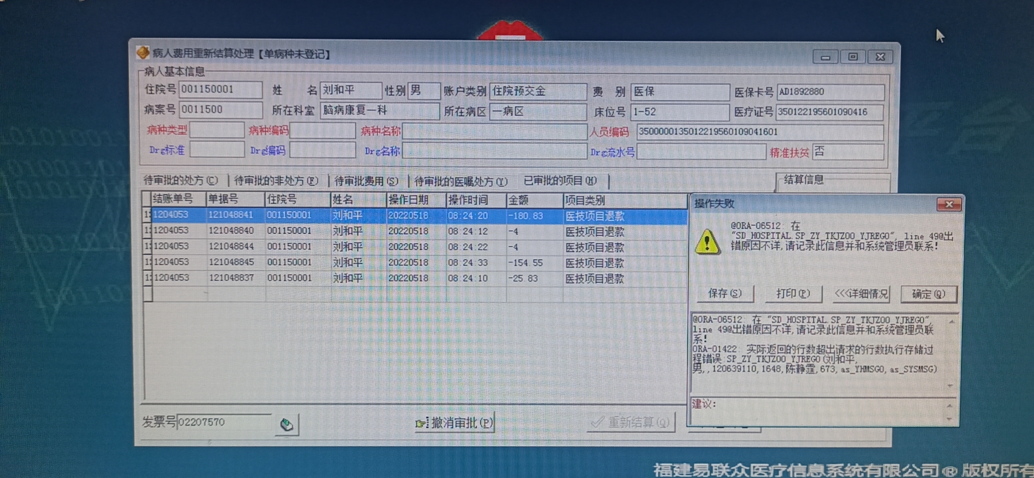Screen dimensions: 1034x478
Task: Click the invoice number lookup icon
Action: point(287,424)
